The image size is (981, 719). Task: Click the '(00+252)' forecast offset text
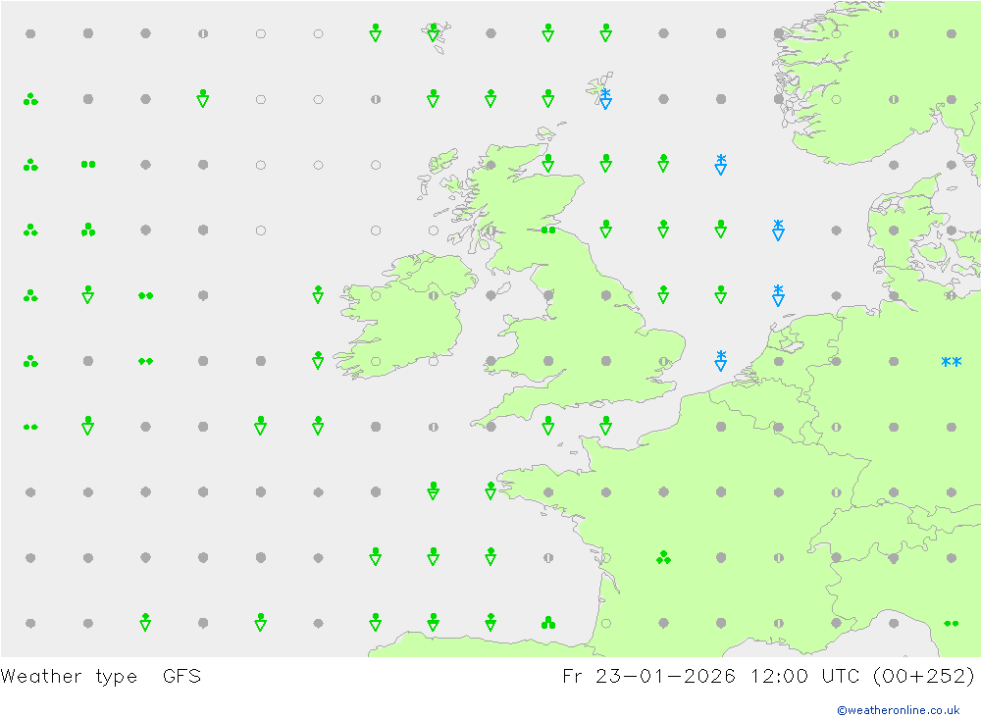(x=923, y=676)
